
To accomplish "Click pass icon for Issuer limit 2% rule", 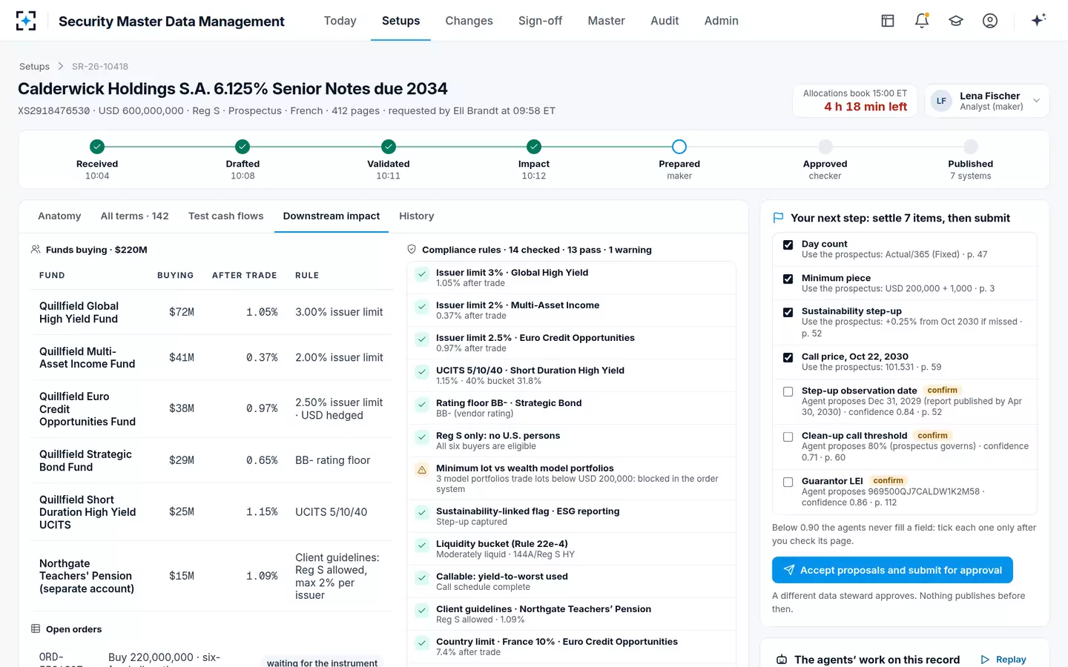I will [x=422, y=307].
